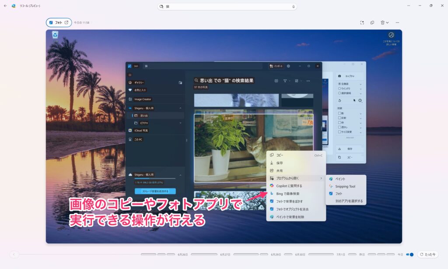Open the filter dropdown in results toolbar
This screenshot has width=448, height=269.
(287, 81)
